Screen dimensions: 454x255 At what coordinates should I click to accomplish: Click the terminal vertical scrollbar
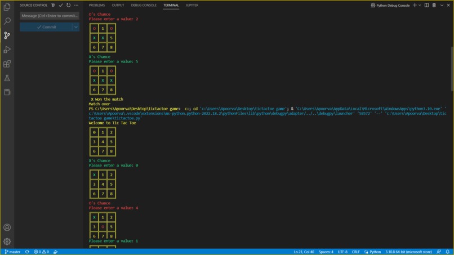(452, 69)
